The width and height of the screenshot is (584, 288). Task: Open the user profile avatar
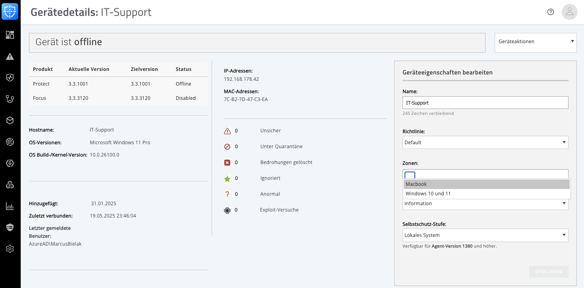click(x=569, y=12)
